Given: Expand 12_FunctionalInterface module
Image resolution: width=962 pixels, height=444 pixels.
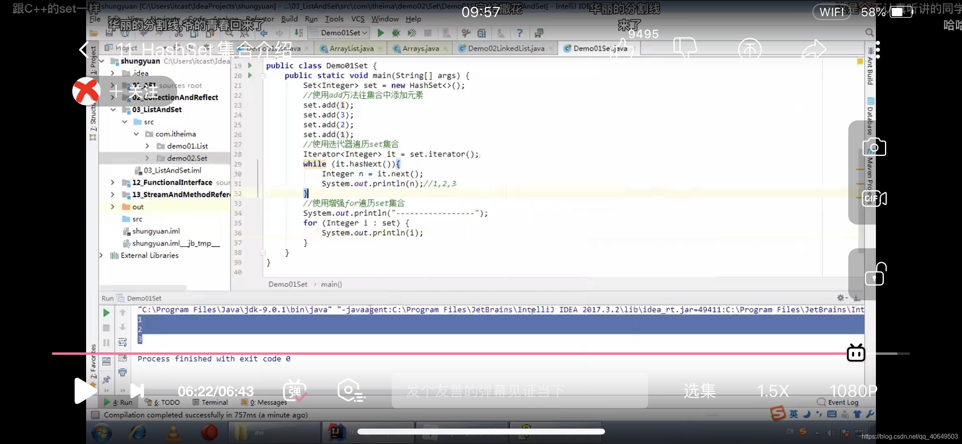Looking at the screenshot, I should 113,182.
